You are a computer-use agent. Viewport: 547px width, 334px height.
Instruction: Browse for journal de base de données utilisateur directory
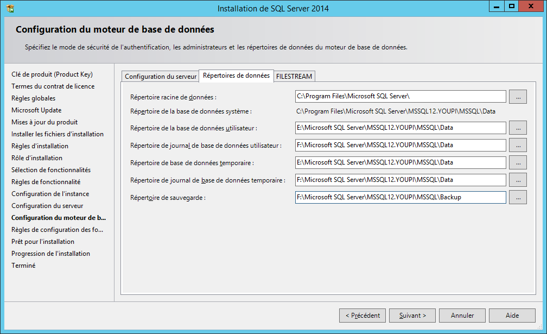point(518,145)
